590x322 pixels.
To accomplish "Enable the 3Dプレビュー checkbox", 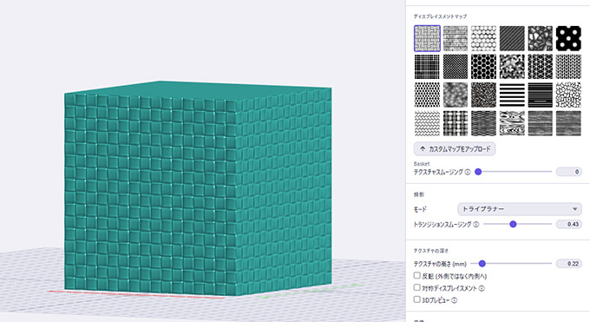I will [417, 299].
